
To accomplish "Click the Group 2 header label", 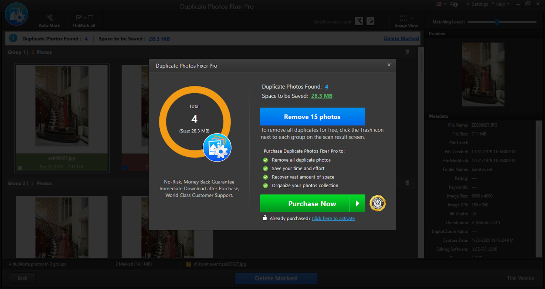I will coord(30,183).
